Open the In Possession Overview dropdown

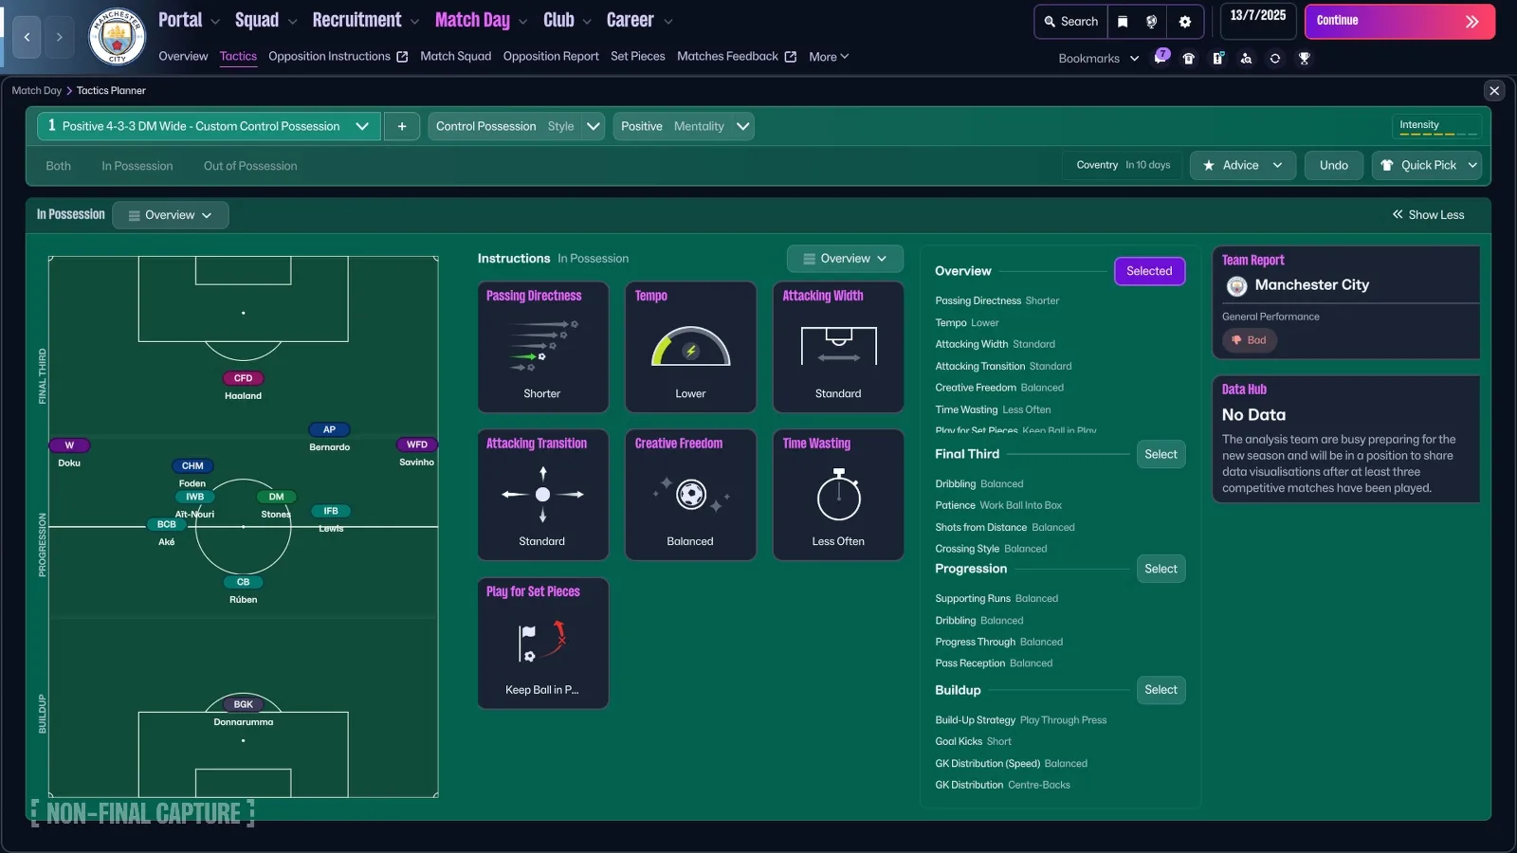click(x=171, y=215)
